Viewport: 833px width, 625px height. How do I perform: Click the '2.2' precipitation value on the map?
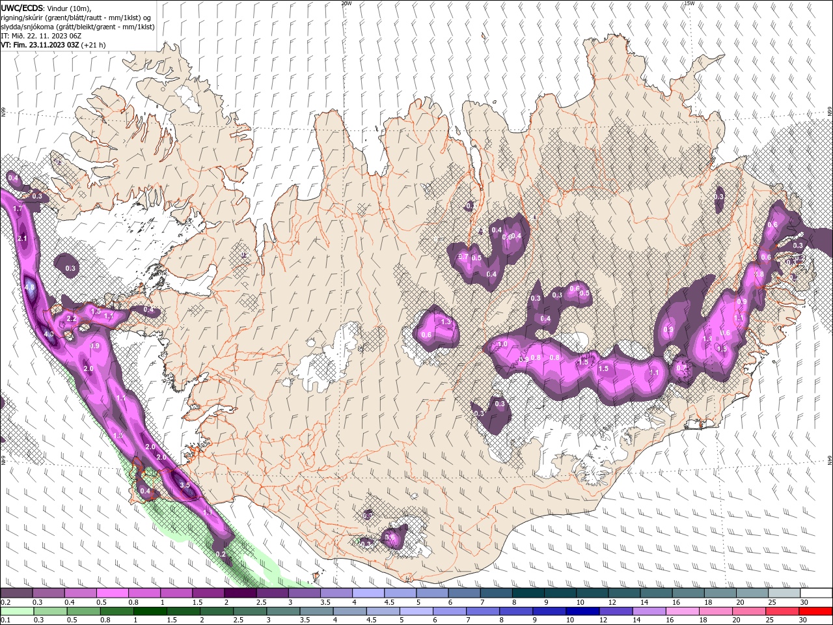[x=72, y=319]
